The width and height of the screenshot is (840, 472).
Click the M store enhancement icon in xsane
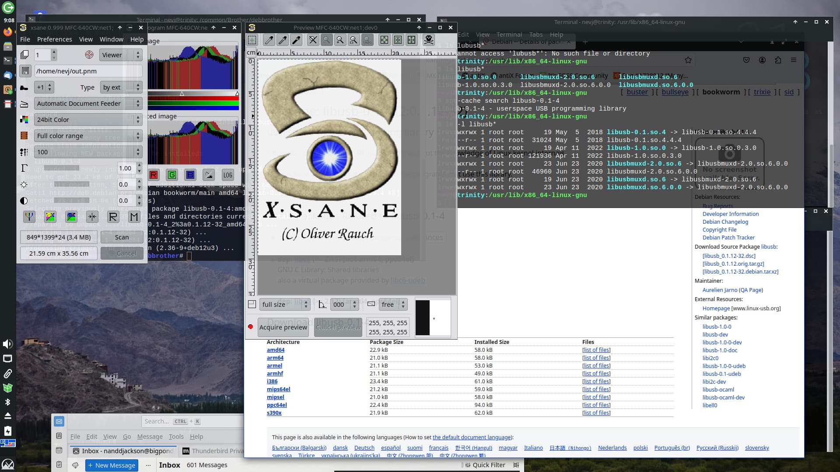click(x=134, y=217)
